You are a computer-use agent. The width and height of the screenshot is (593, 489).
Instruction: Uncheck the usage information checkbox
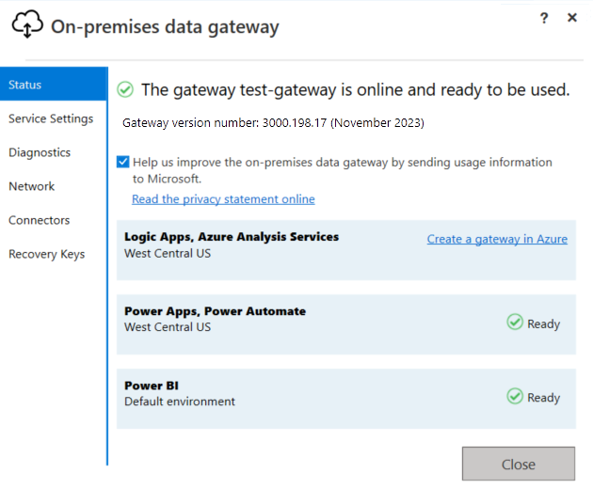pyautogui.click(x=123, y=162)
